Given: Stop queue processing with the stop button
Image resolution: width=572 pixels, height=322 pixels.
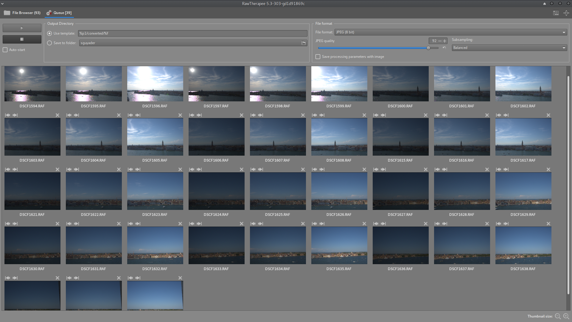Looking at the screenshot, I should tap(22, 39).
